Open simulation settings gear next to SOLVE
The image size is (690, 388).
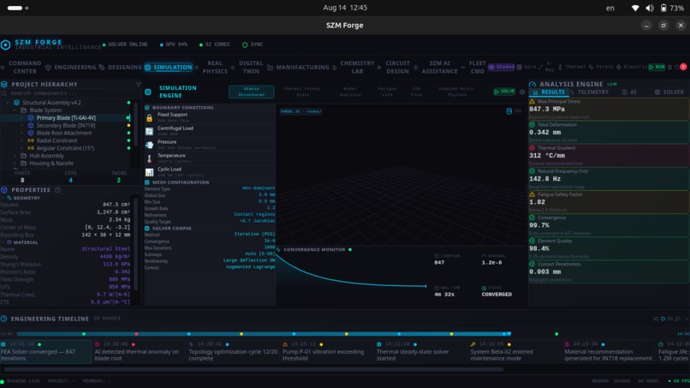[x=522, y=92]
